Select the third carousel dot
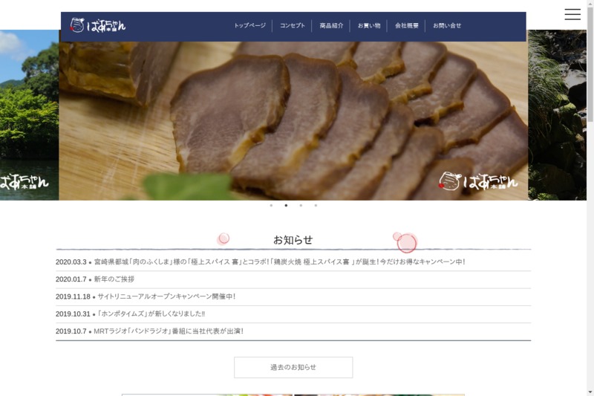Viewport: 594px width, 396px height. coord(301,205)
